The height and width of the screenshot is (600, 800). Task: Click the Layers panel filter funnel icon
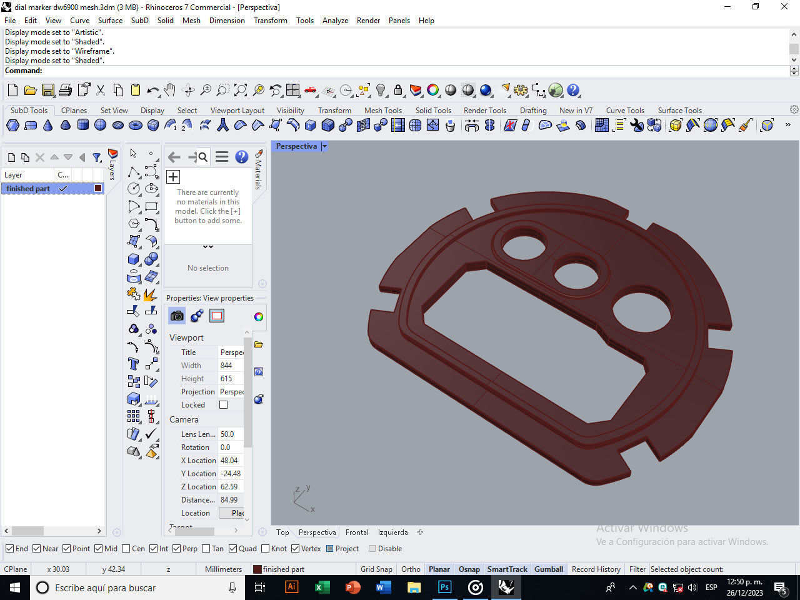coord(97,157)
